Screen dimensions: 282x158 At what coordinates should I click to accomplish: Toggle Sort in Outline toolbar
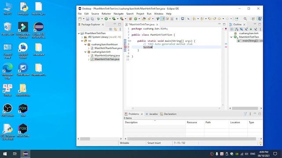point(237,29)
